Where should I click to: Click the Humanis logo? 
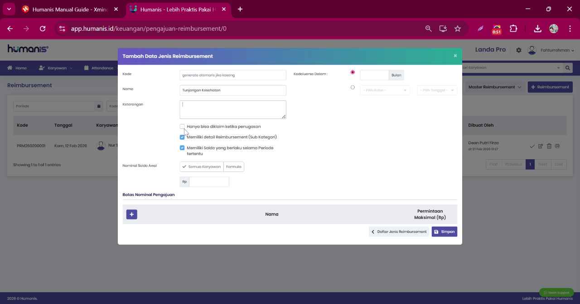(28, 49)
